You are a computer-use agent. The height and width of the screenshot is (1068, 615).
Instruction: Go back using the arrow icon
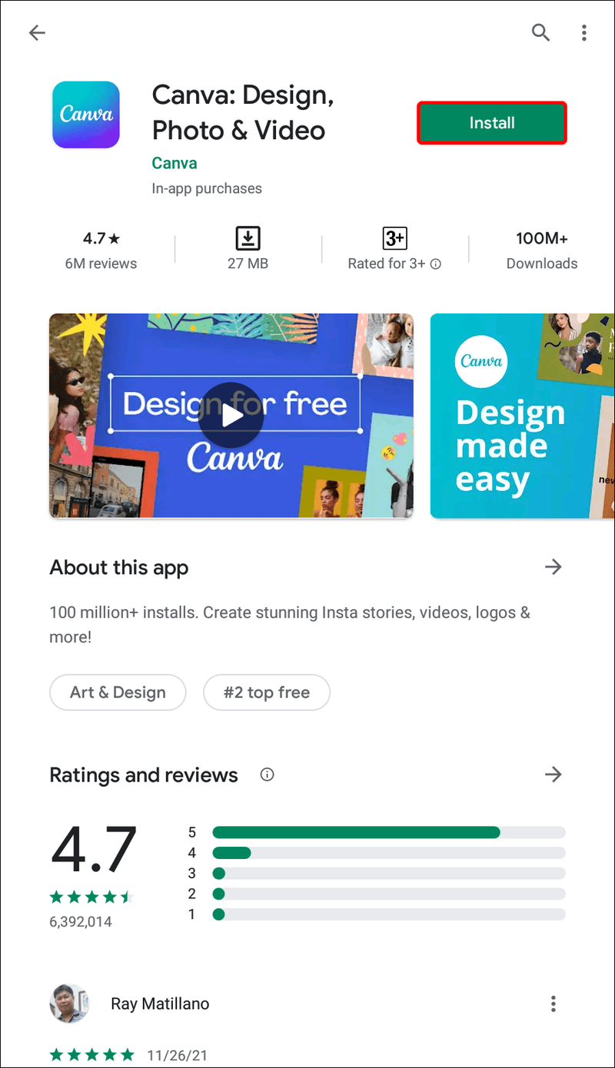(x=37, y=32)
